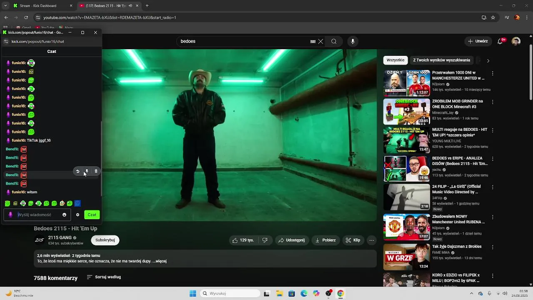Screen dimensions: 533x300
Task: Open the MULTI reaguje na BEDOES thumbnail
Action: [406, 140]
